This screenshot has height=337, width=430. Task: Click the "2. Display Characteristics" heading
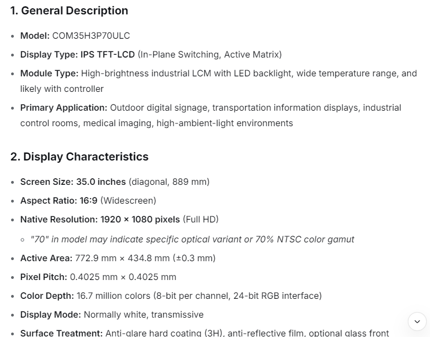(x=79, y=157)
